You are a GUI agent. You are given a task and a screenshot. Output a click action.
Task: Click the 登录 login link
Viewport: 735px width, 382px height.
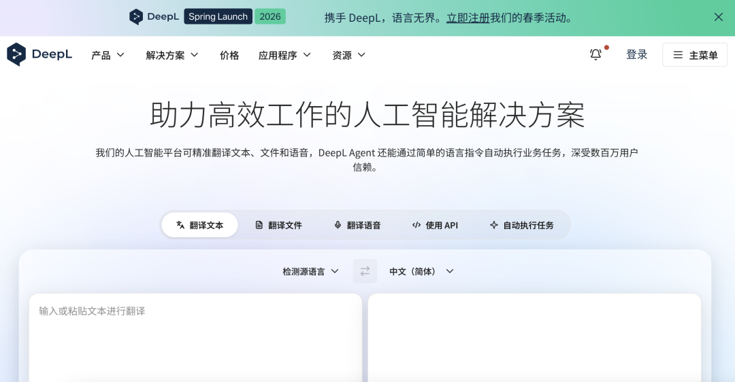coord(636,55)
